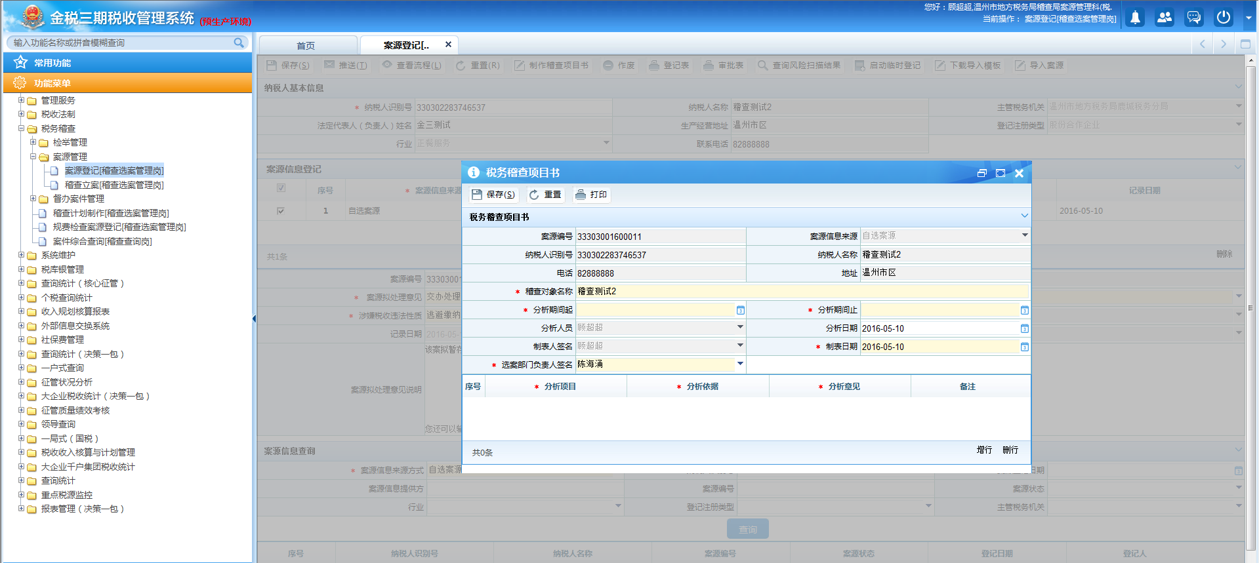This screenshot has width=1259, height=563.
Task: Click the 稽查对象名称 input field
Action: coord(802,292)
